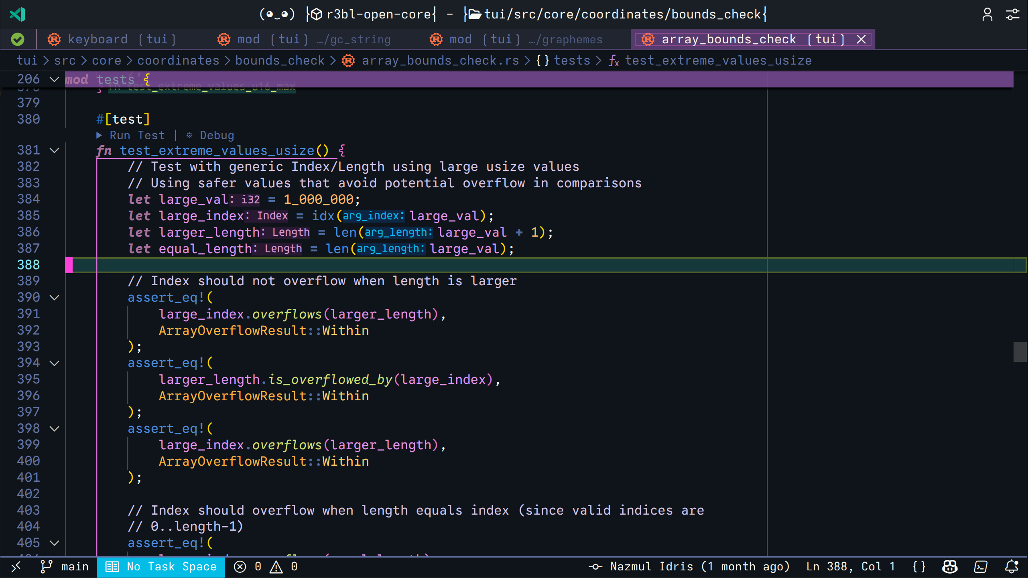This screenshot has width=1028, height=578.
Task: Open the integrated terminal from status bar
Action: (981, 566)
